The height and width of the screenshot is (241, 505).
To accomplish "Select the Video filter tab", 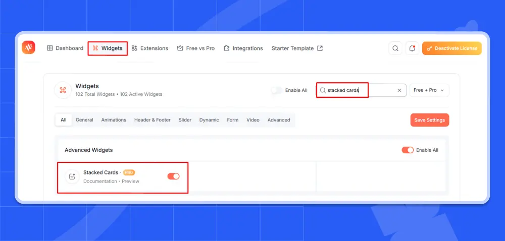I will click(253, 120).
